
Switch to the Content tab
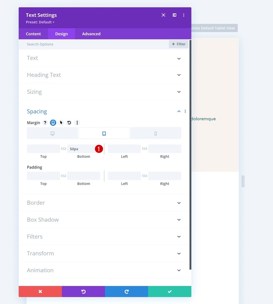tap(33, 34)
